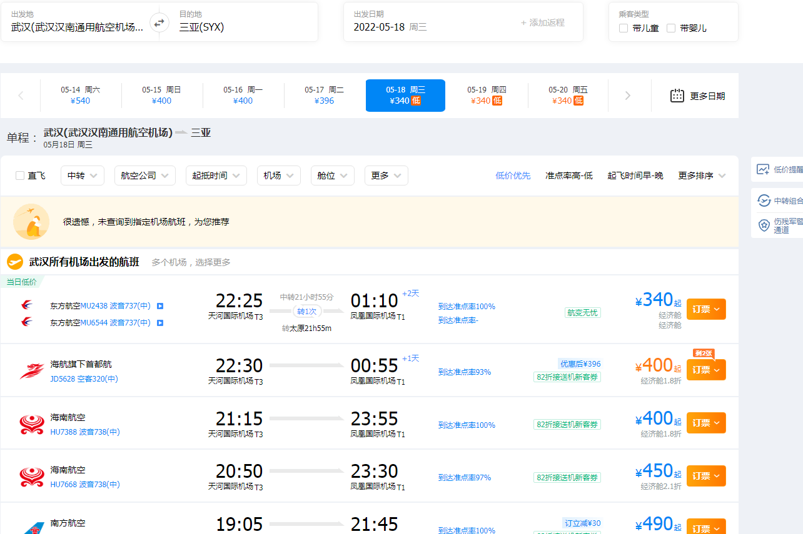This screenshot has width=803, height=534.
Task: Book flight JD5628 with its 订票 button
Action: pos(703,369)
